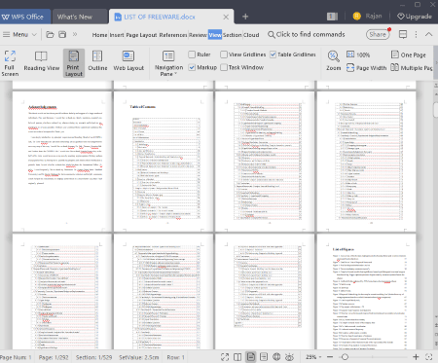Click the zoom in plus button
Image resolution: width=438 pixels, height=363 pixels.
(x=416, y=357)
